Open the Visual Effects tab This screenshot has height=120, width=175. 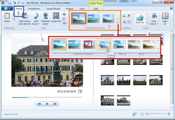click(53, 9)
